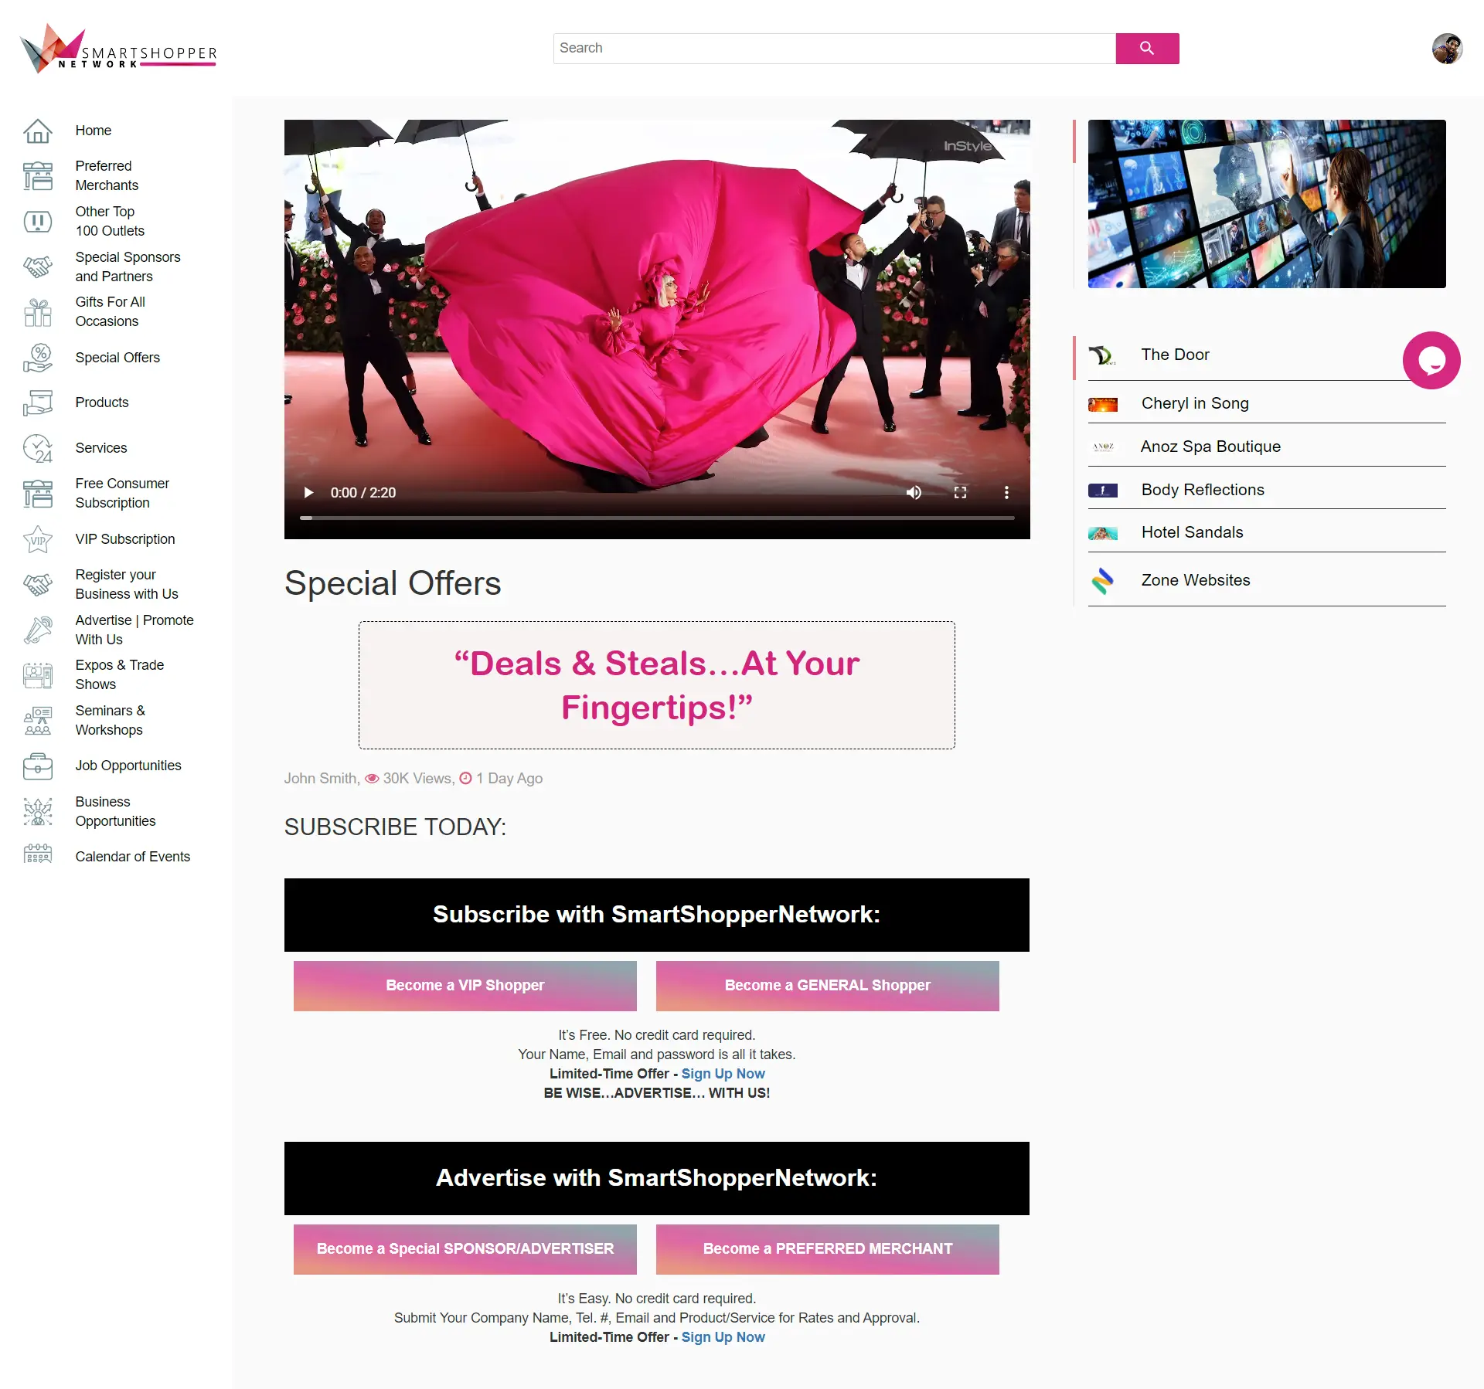Screen dimensions: 1484x1389
Task: Toggle video fullscreen mode
Action: point(960,492)
